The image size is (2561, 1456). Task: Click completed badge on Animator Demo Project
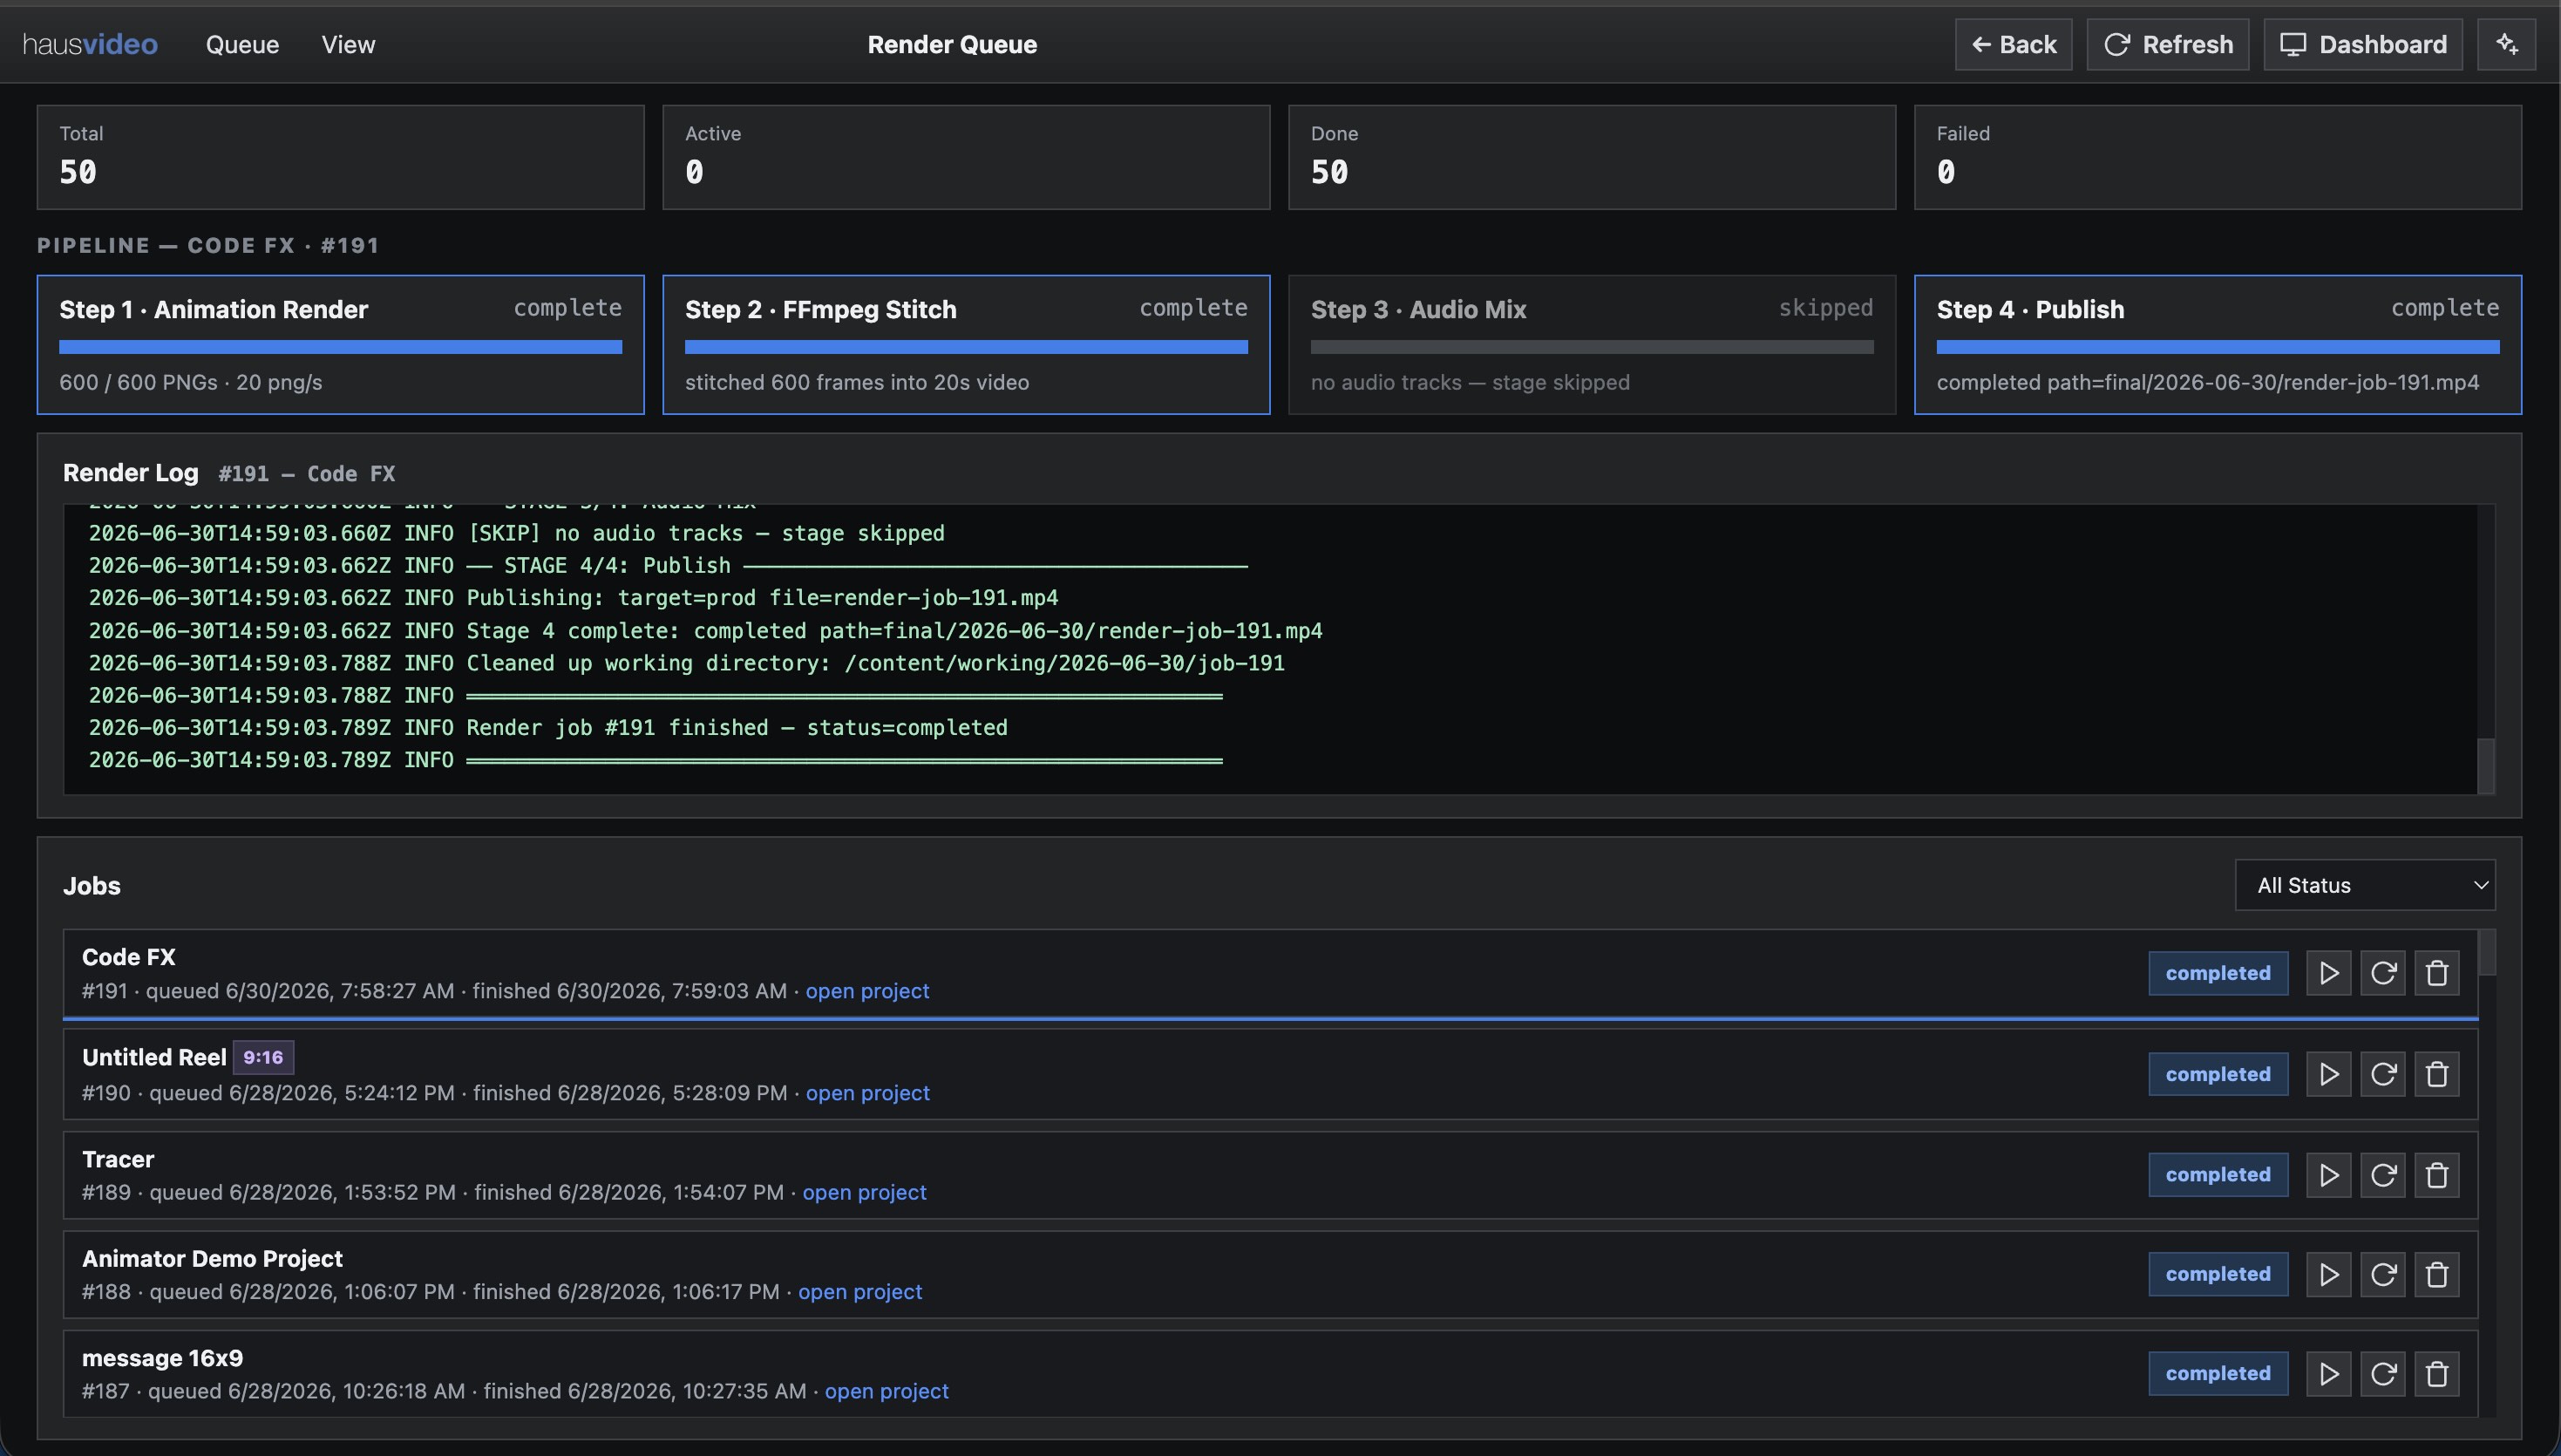[2218, 1274]
